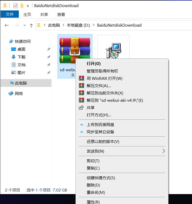192x204 pixels.
Task: Choose 解压到当前文件夹(X) menu entry
Action: pyautogui.click(x=122, y=93)
